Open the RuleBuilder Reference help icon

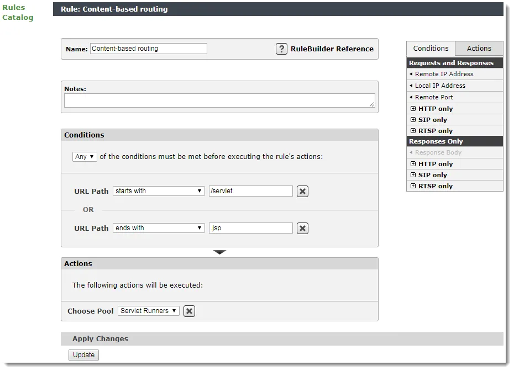tap(281, 49)
